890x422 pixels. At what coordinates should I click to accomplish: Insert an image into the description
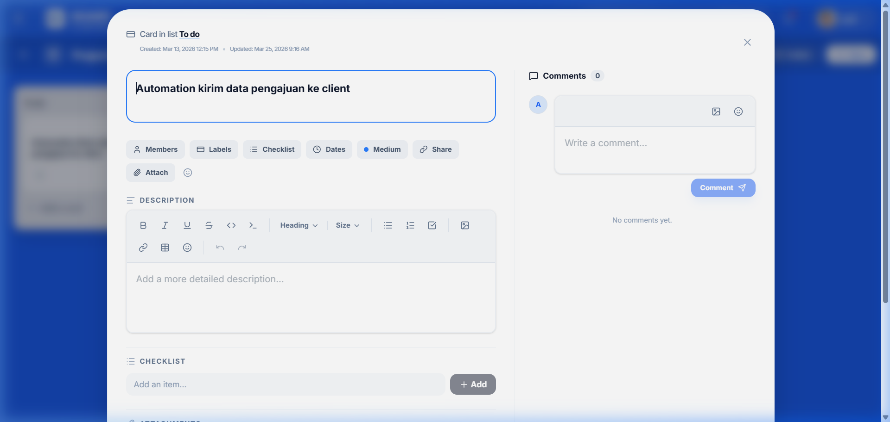(x=465, y=225)
